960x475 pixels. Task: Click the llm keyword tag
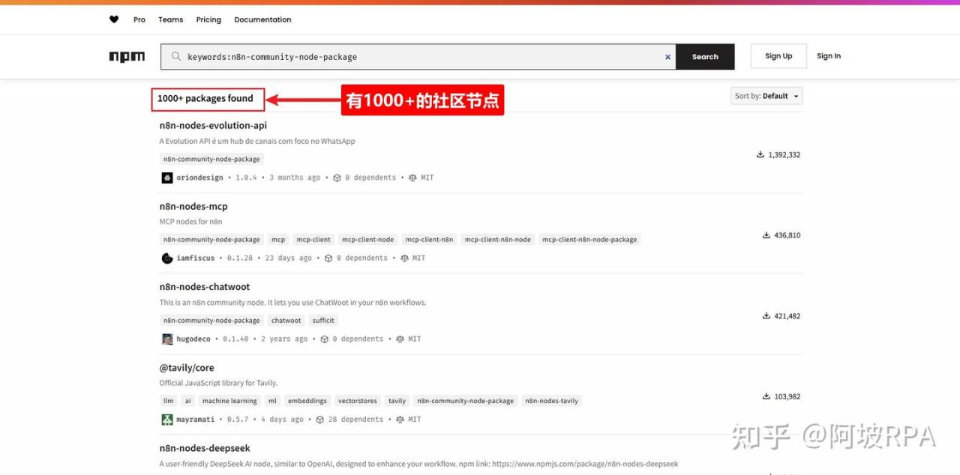168,401
